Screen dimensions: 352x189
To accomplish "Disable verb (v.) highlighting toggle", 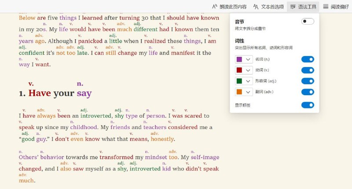I will pos(308,70).
